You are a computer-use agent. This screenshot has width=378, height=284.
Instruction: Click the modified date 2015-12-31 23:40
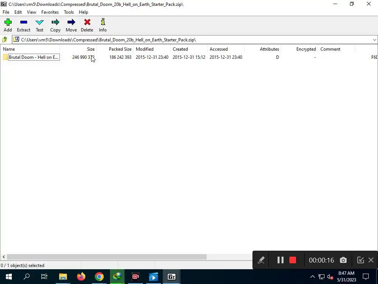(x=152, y=57)
